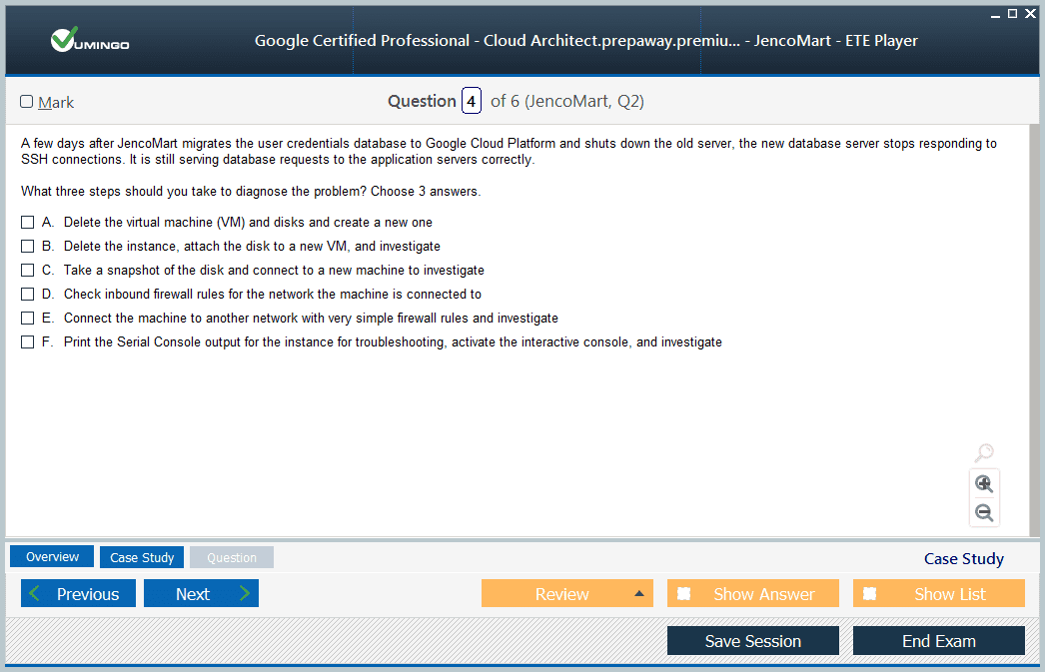Screen dimensions: 1045x672
Task: Click the zoom in magnifier icon
Action: [984, 483]
